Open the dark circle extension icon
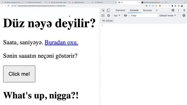 click(172, 6)
